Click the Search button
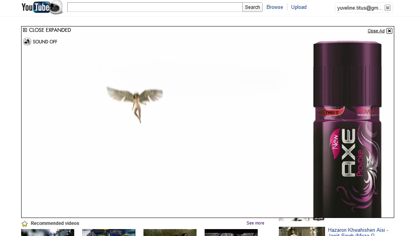The width and height of the screenshot is (420, 236). pyautogui.click(x=252, y=7)
